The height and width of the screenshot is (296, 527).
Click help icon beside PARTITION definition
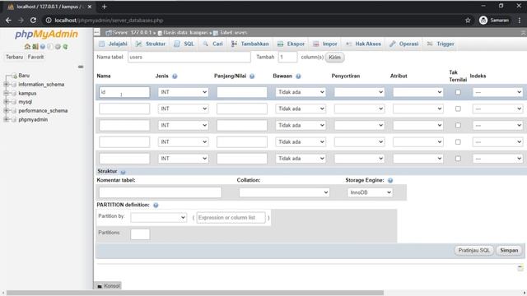tap(156, 205)
